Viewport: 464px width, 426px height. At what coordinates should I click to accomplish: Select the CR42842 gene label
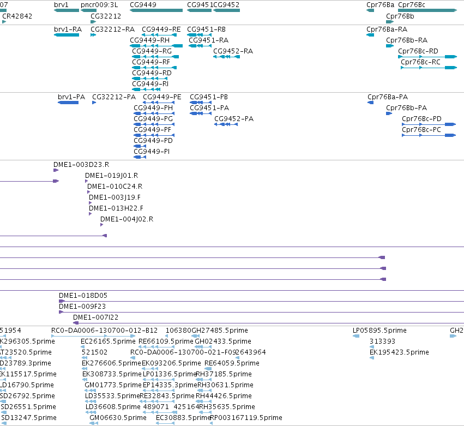17,16
